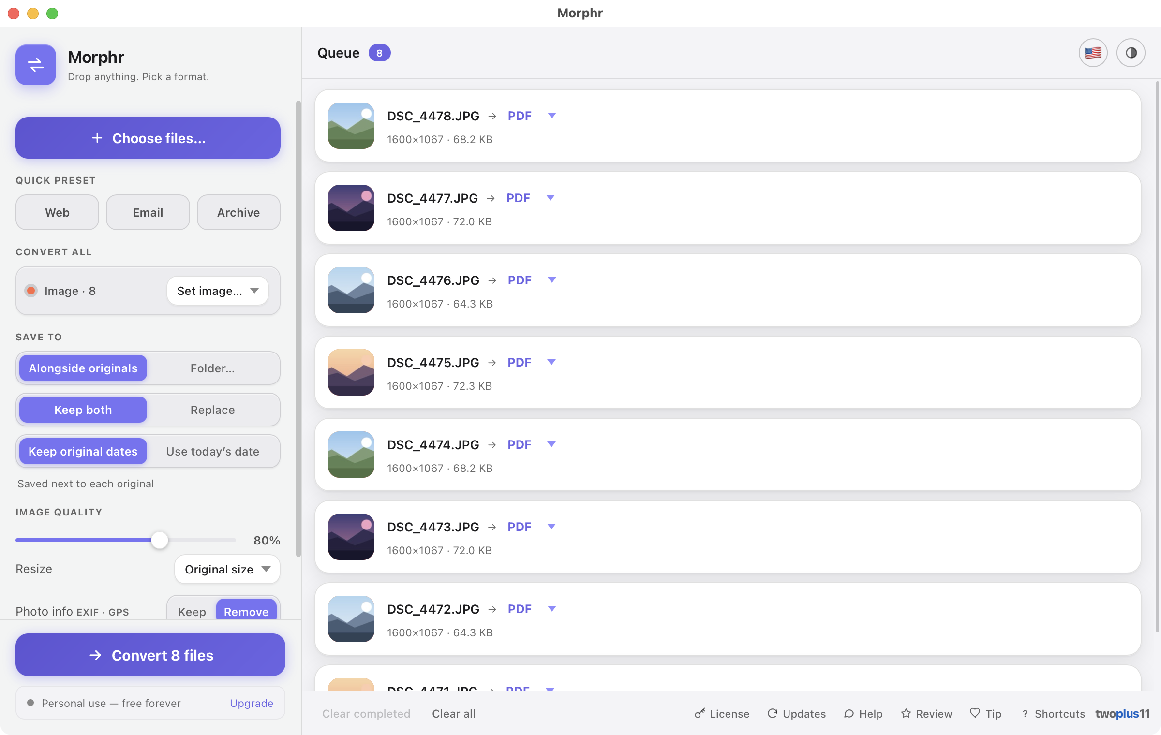Open format dropdown for DSC_4474.JPG
The width and height of the screenshot is (1161, 735).
(551, 444)
